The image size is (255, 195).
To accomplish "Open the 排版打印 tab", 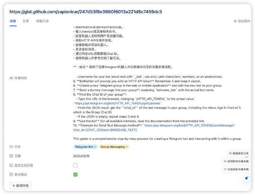I will [42, 21].
